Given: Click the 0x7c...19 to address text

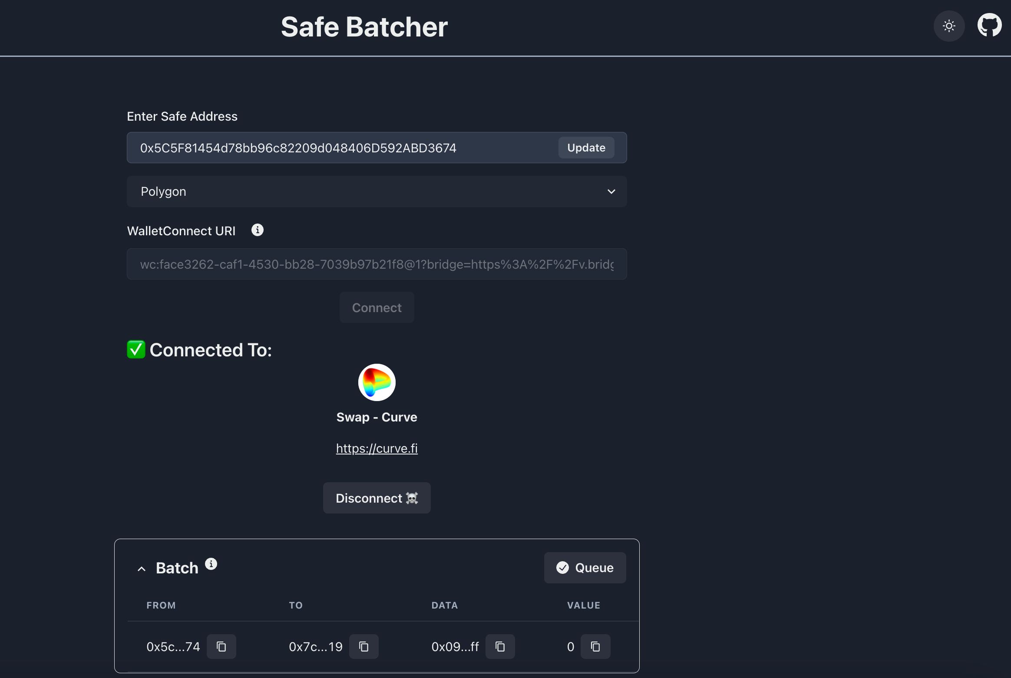Looking at the screenshot, I should (x=316, y=647).
